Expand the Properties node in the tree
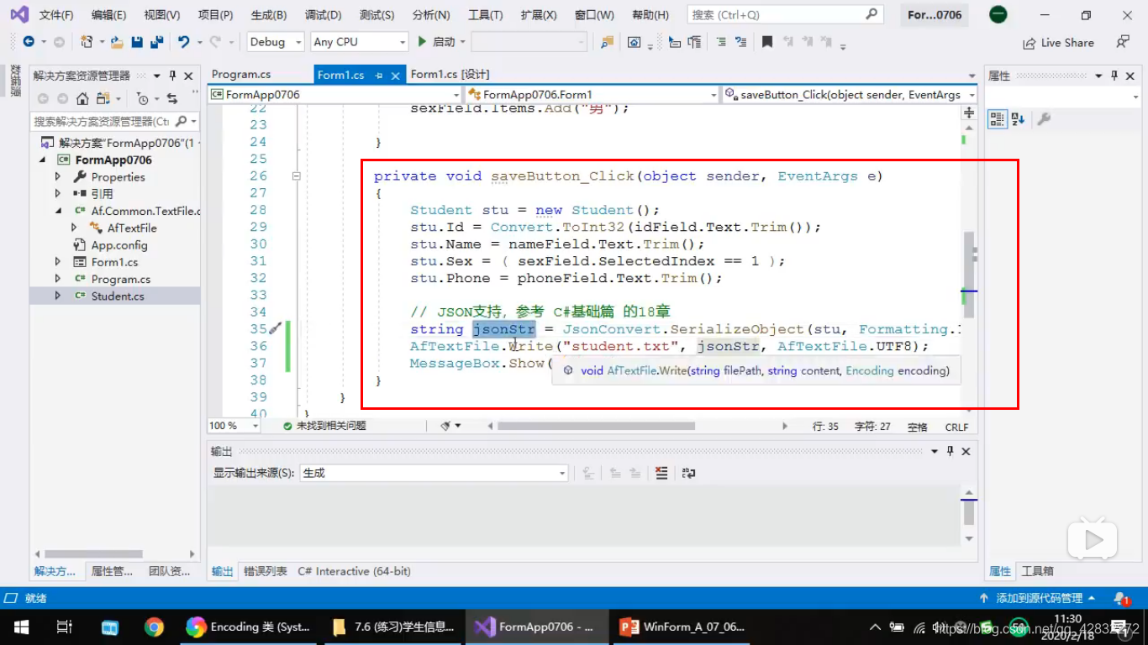Viewport: 1148px width, 645px height. point(58,177)
